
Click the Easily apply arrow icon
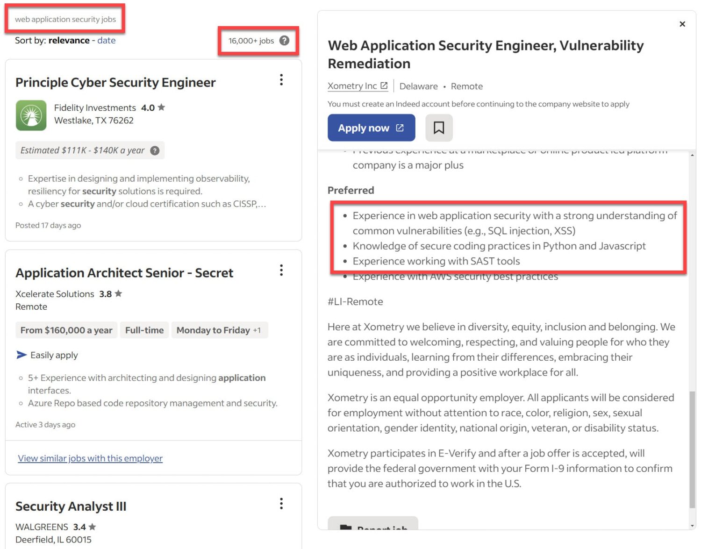pos(21,355)
